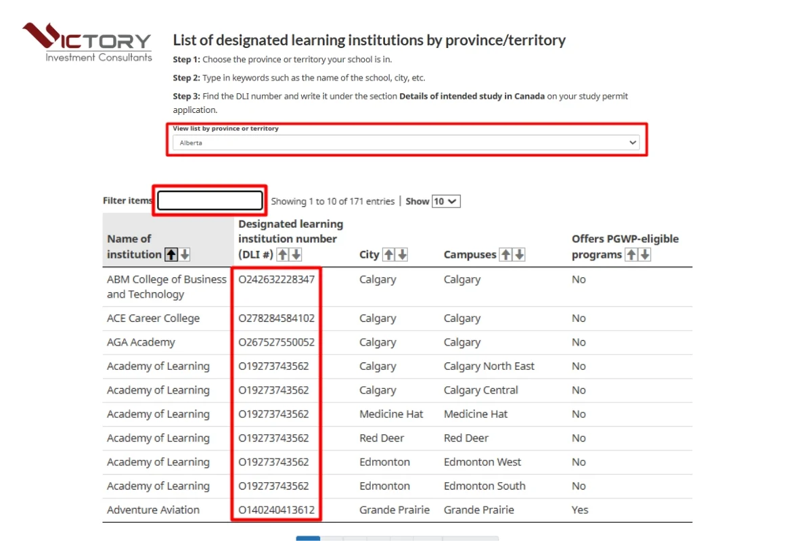The image size is (812, 541).
Task: Click DLI number O278284584102
Action: [276, 318]
